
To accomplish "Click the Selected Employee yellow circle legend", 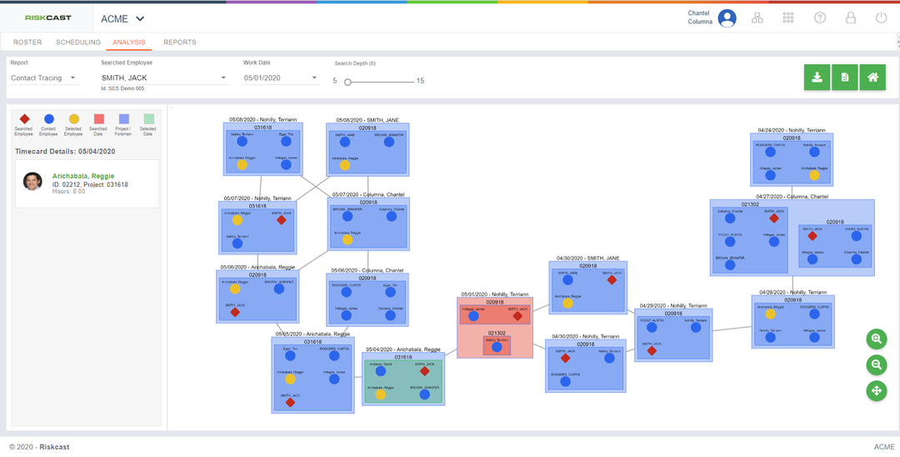I will pyautogui.click(x=74, y=119).
